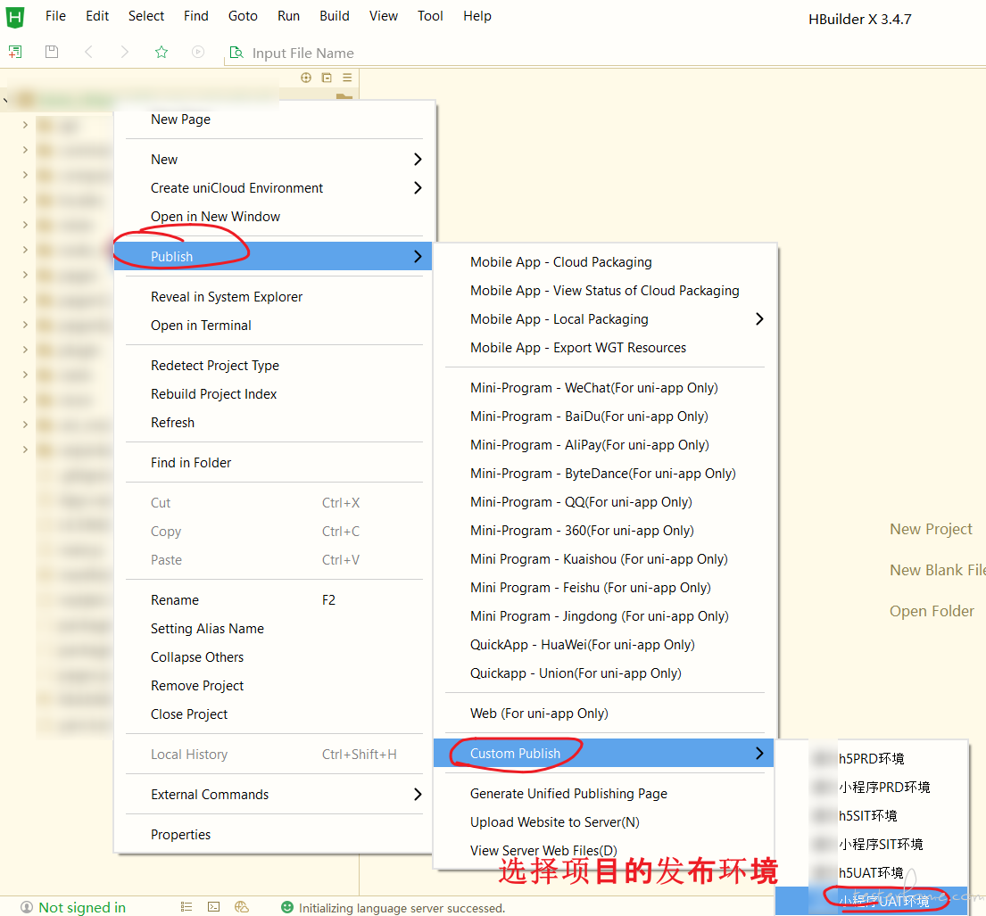This screenshot has height=916, width=986.
Task: Click the list view icon in status bar
Action: pyautogui.click(x=186, y=906)
